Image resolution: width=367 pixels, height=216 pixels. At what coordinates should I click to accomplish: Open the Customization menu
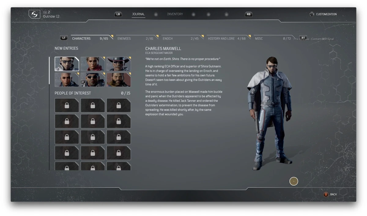[326, 14]
